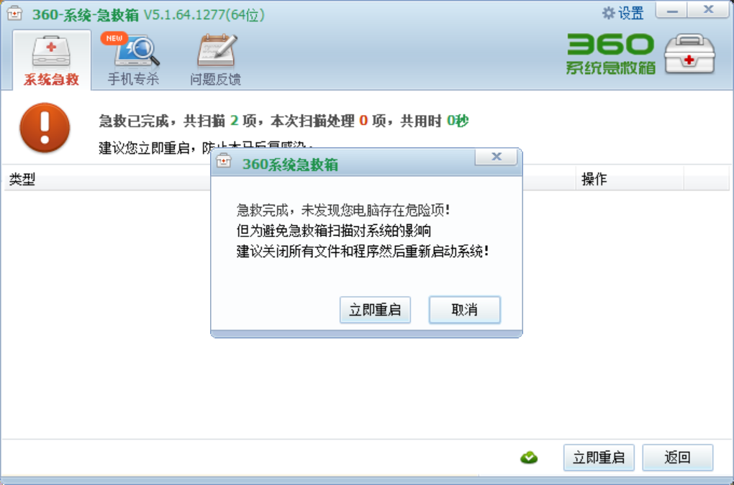Select the 系统急救 first-aid tab icon

click(52, 52)
